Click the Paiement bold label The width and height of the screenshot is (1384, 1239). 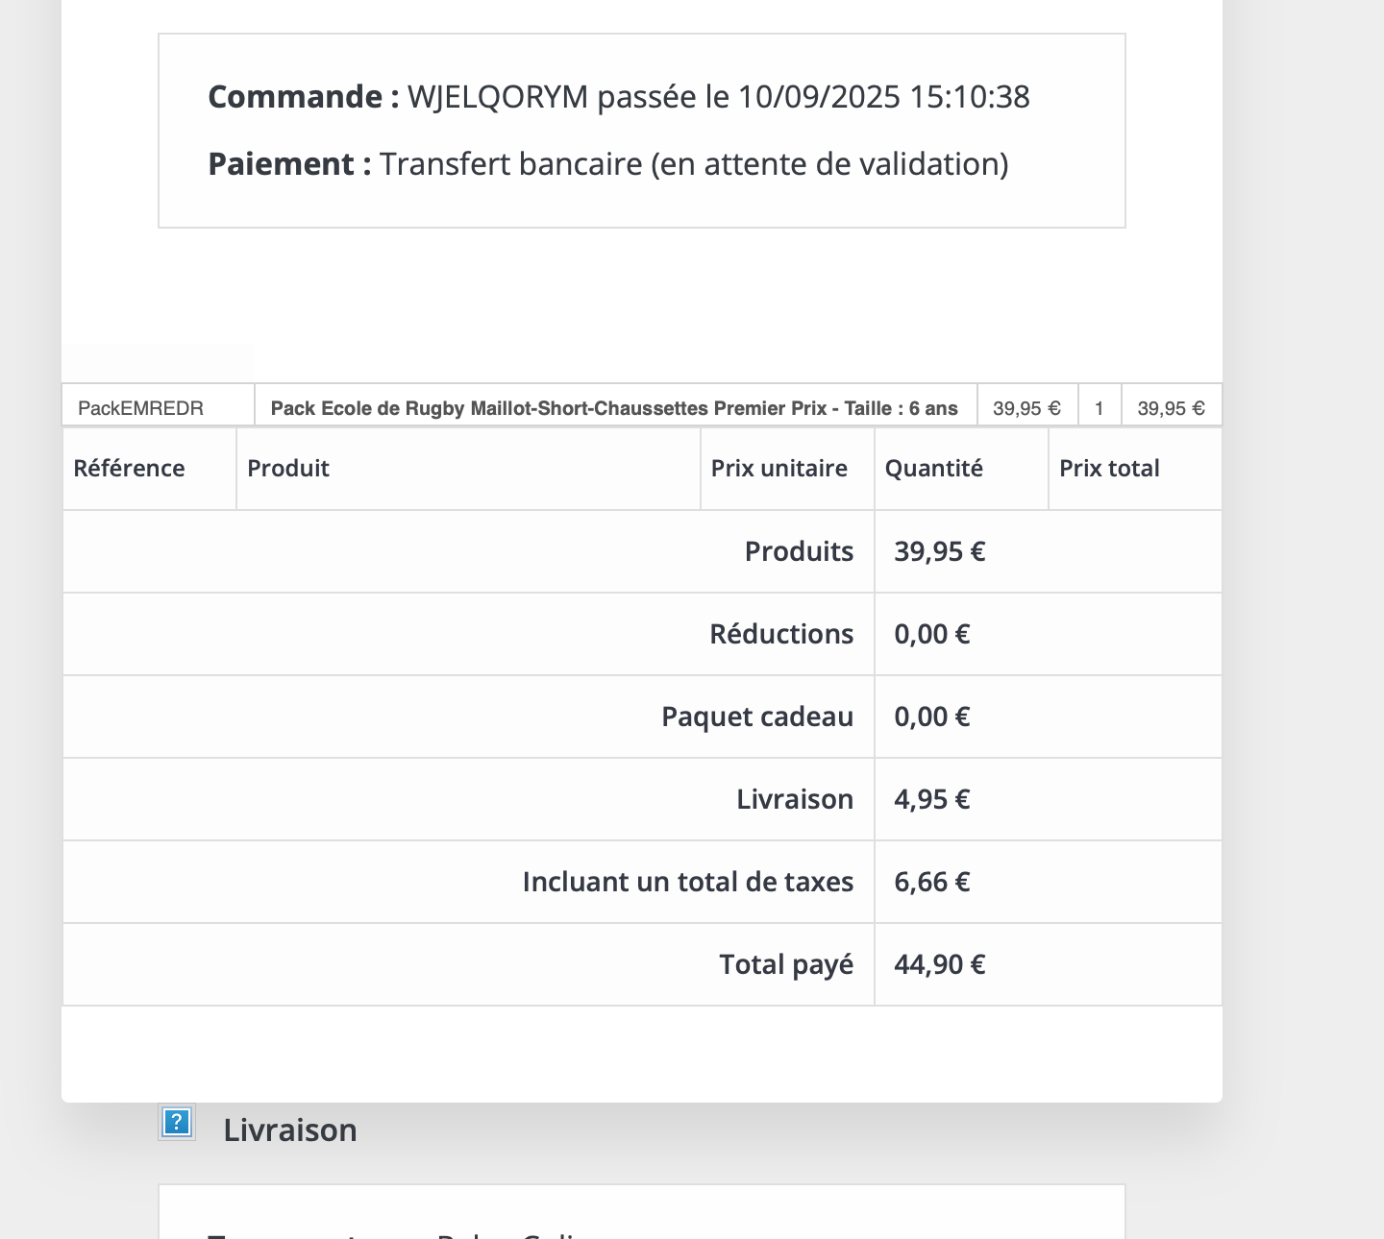[x=289, y=164]
